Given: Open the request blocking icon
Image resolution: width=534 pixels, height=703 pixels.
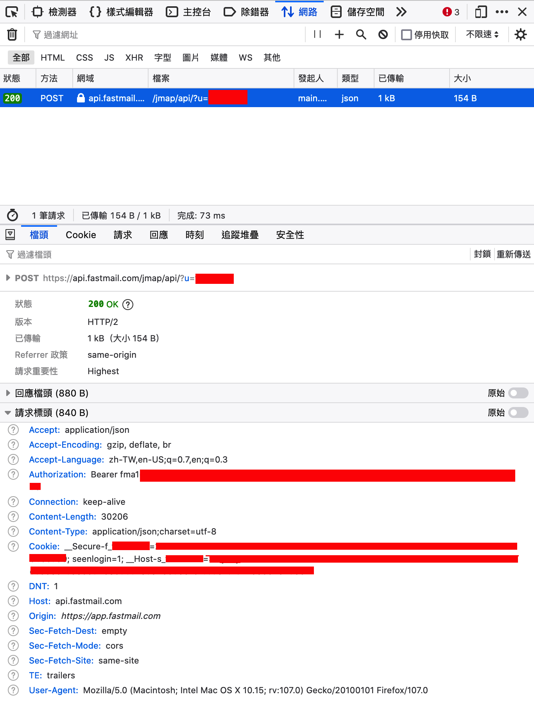Looking at the screenshot, I should (x=383, y=35).
